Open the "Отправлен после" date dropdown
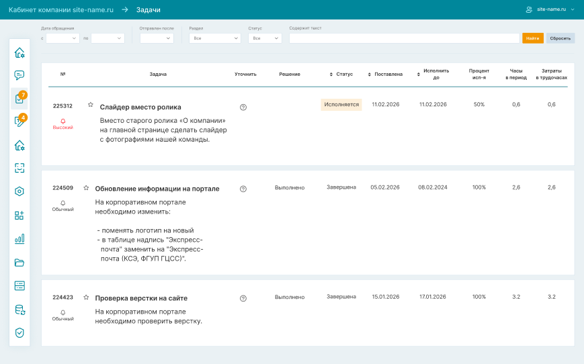This screenshot has height=364, width=584. click(x=157, y=38)
